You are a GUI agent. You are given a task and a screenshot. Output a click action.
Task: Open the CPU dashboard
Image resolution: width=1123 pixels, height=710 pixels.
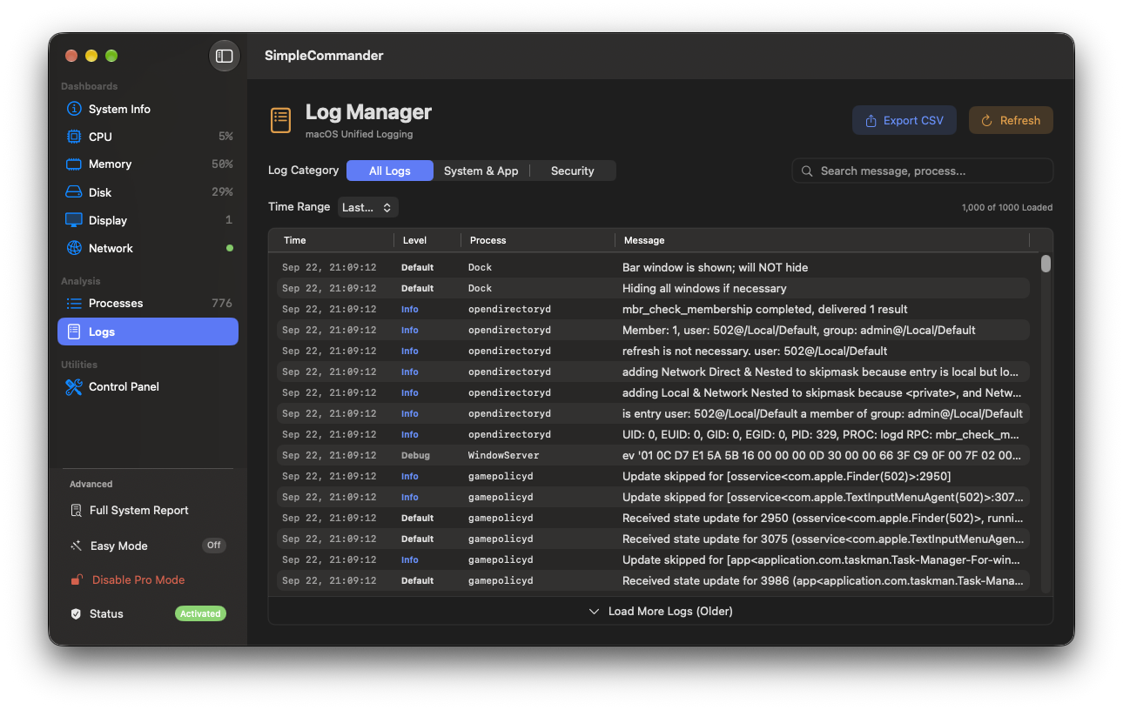(x=148, y=137)
